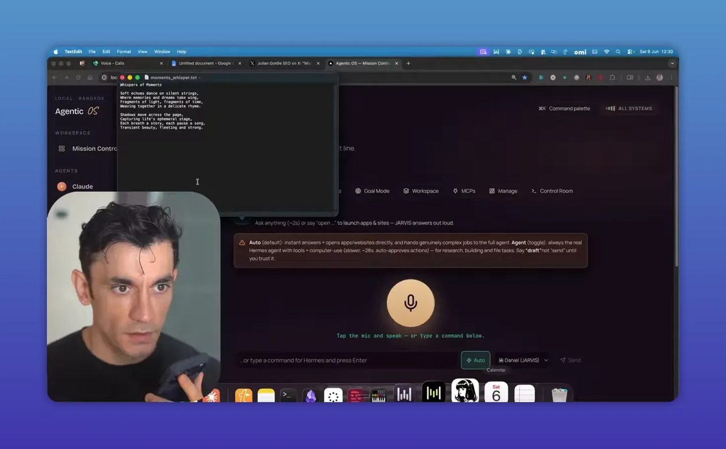The image size is (726, 449).
Task: Open the Control Room terminal section
Action: point(552,191)
